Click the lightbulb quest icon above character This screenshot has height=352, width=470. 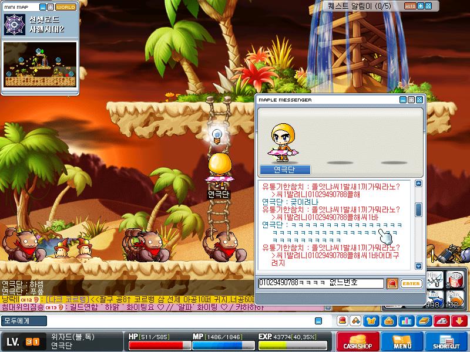click(217, 136)
